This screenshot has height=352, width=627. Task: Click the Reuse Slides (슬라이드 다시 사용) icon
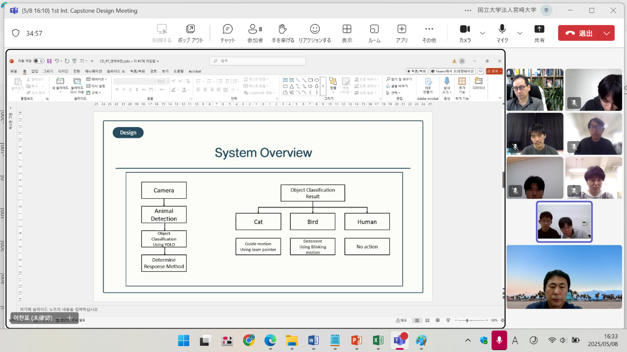[x=77, y=81]
